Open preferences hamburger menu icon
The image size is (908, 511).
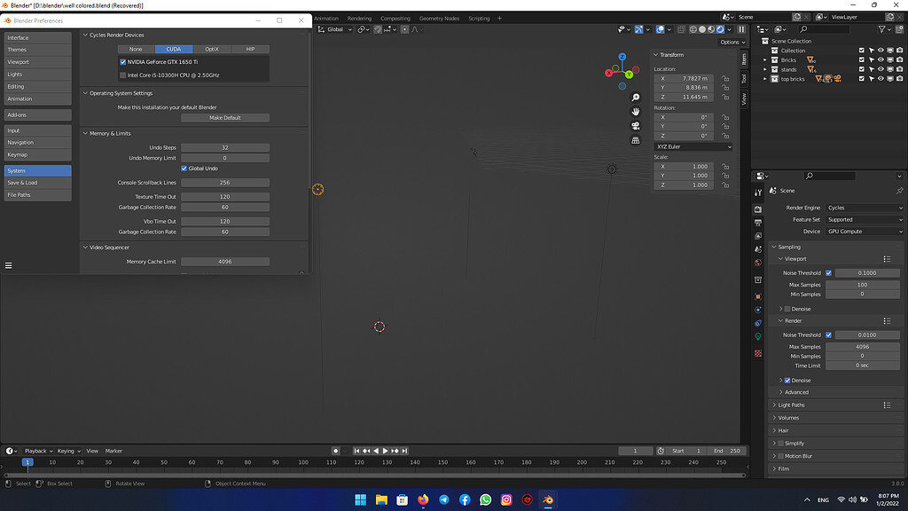pyautogui.click(x=9, y=265)
